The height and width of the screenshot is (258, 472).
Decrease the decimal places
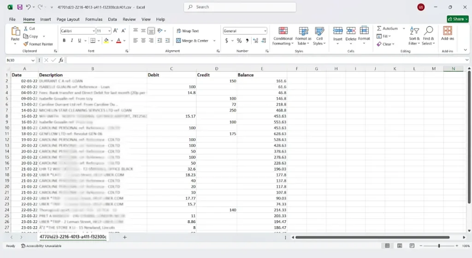pos(264,41)
